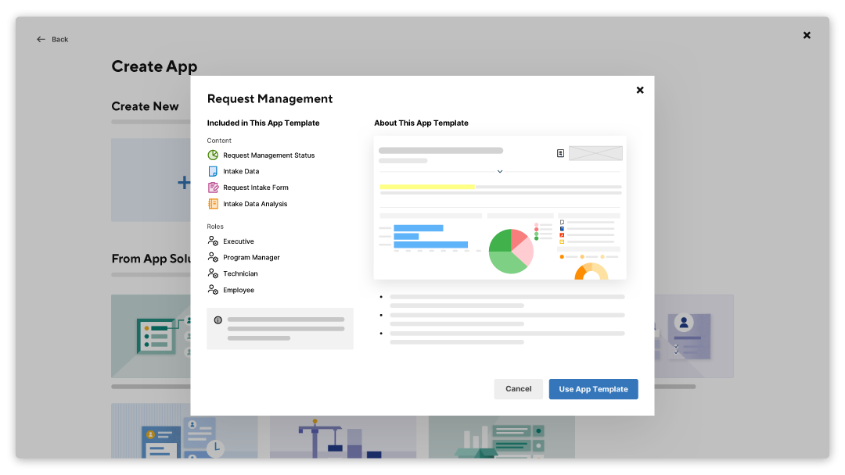Click the info icon in the gray note box
Image resolution: width=845 pixels, height=475 pixels.
220,320
